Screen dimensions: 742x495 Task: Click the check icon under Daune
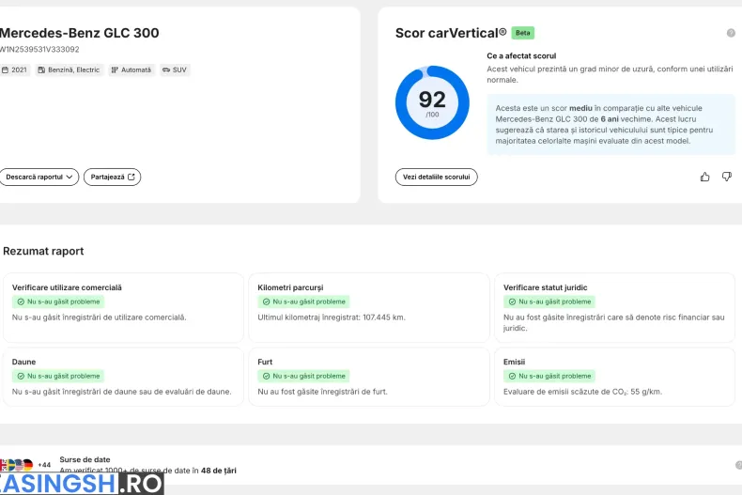21,376
